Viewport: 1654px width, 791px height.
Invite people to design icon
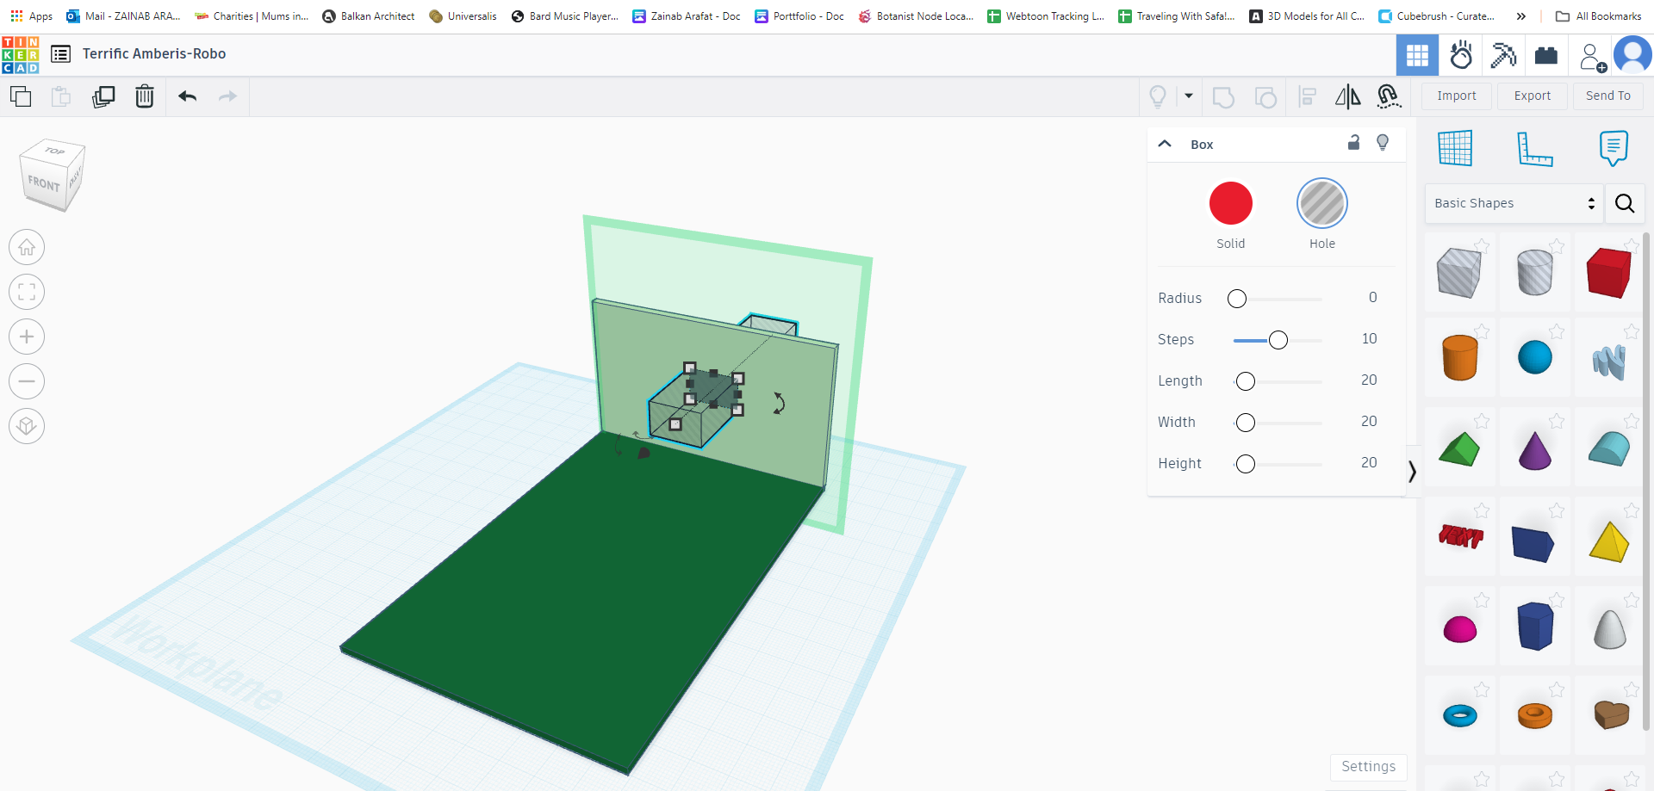[1593, 58]
